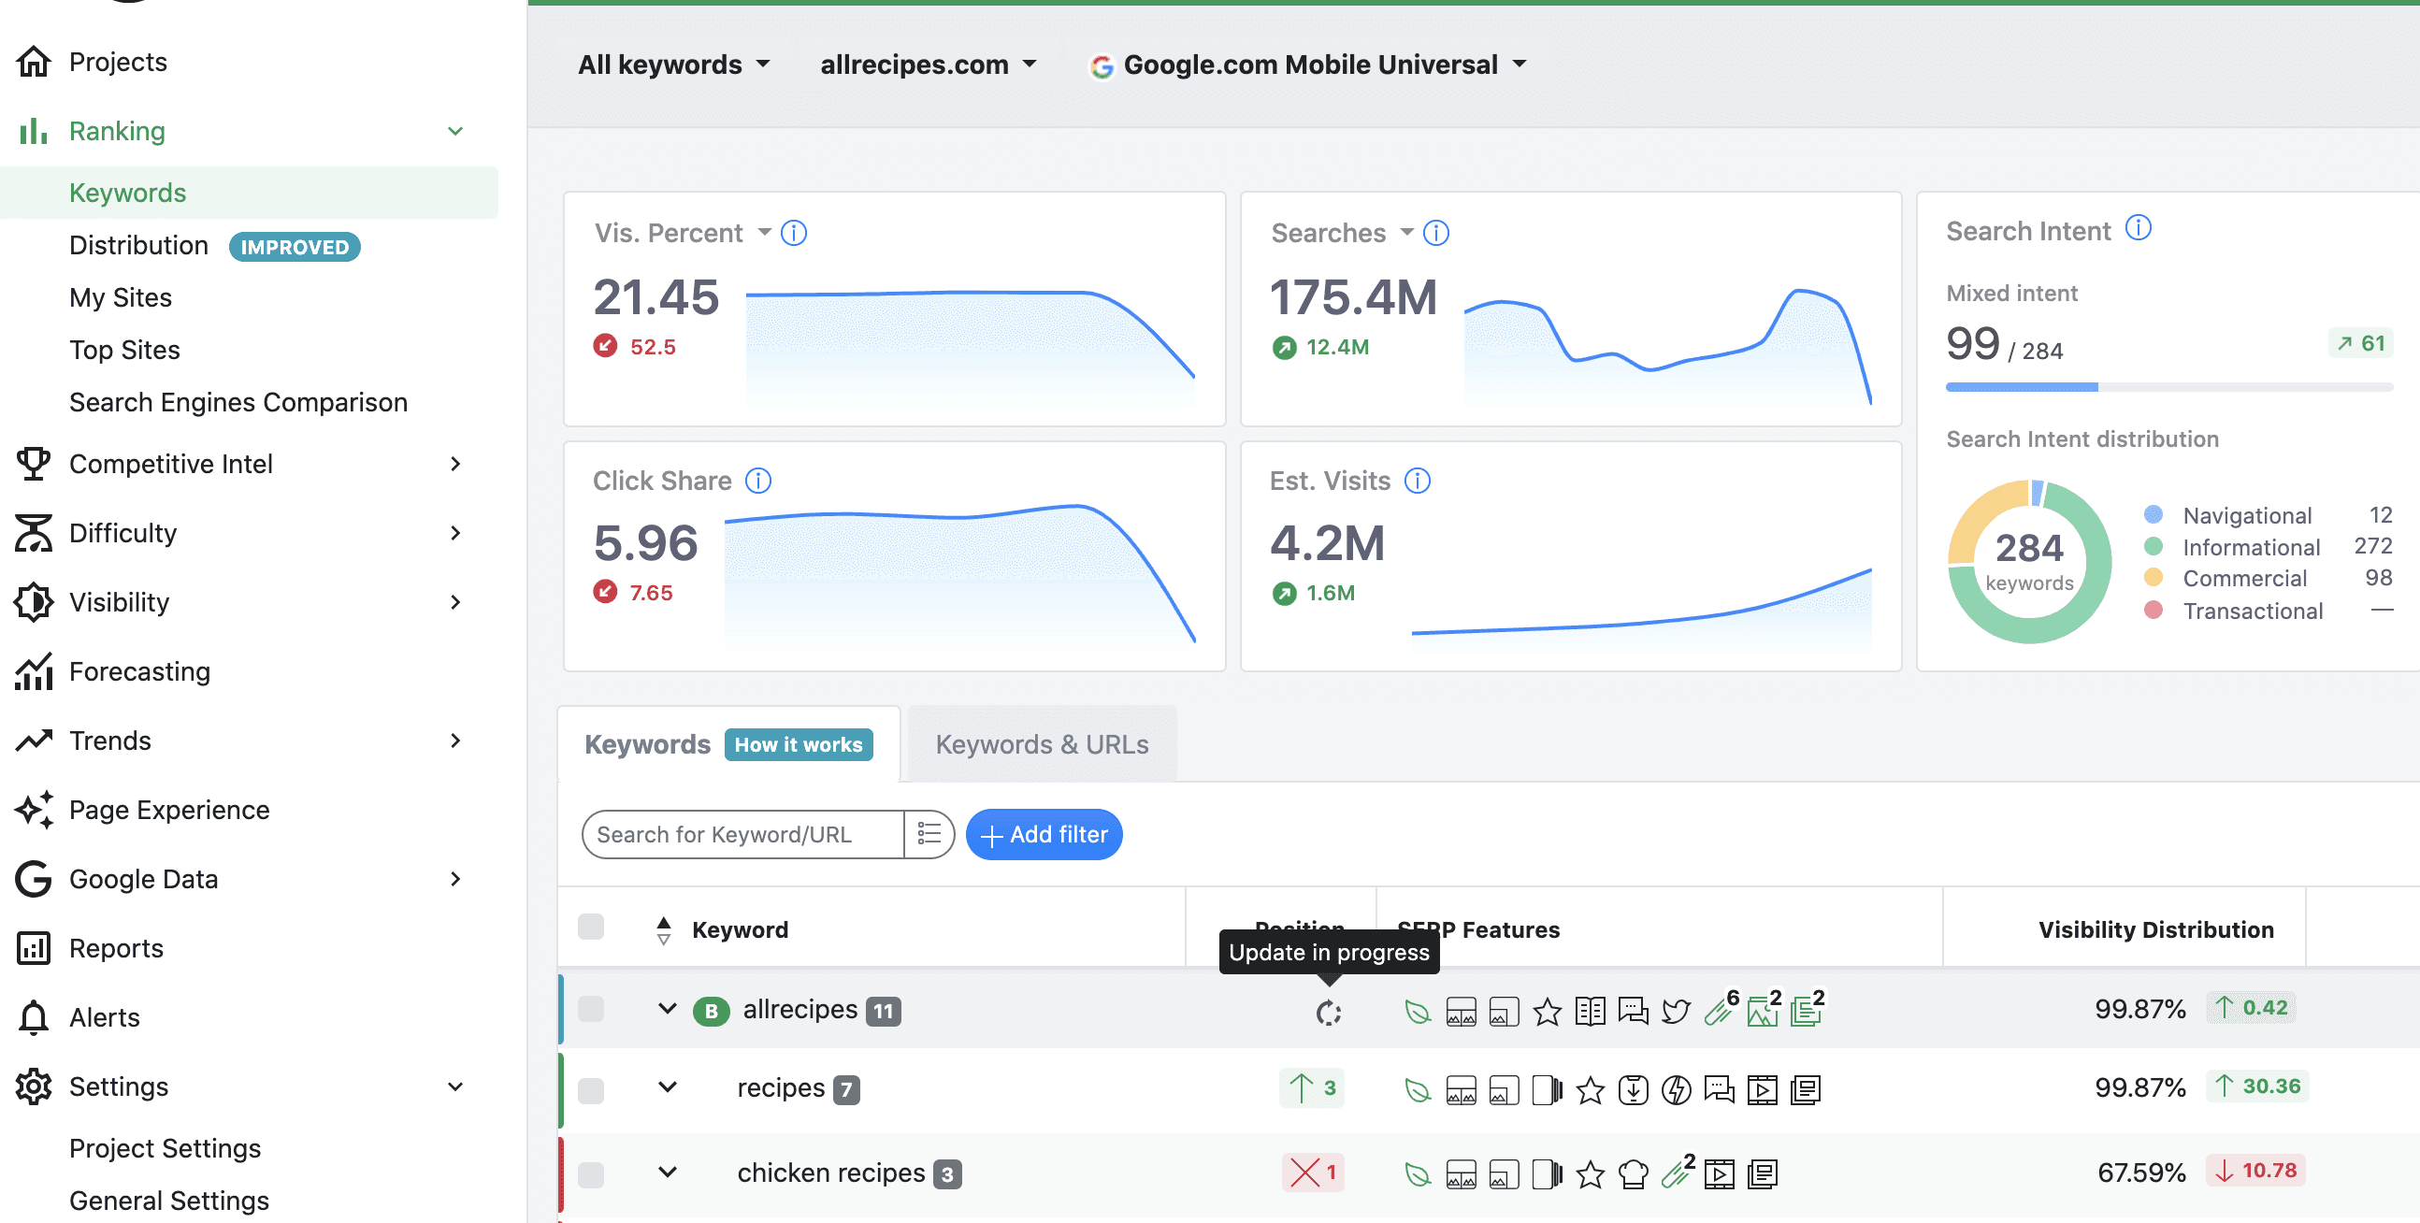Open Project Settings in the sidebar
The width and height of the screenshot is (2420, 1223).
coord(166,1148)
